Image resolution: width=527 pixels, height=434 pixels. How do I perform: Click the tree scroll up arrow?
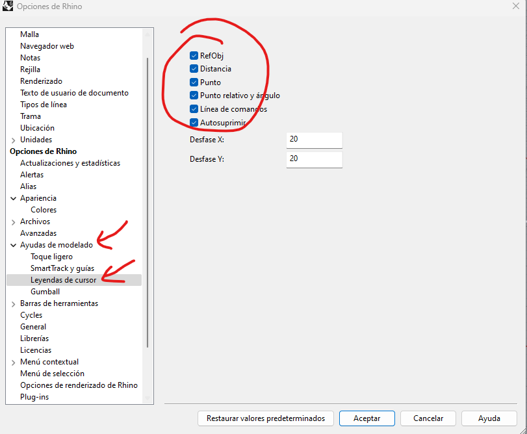[x=148, y=34]
